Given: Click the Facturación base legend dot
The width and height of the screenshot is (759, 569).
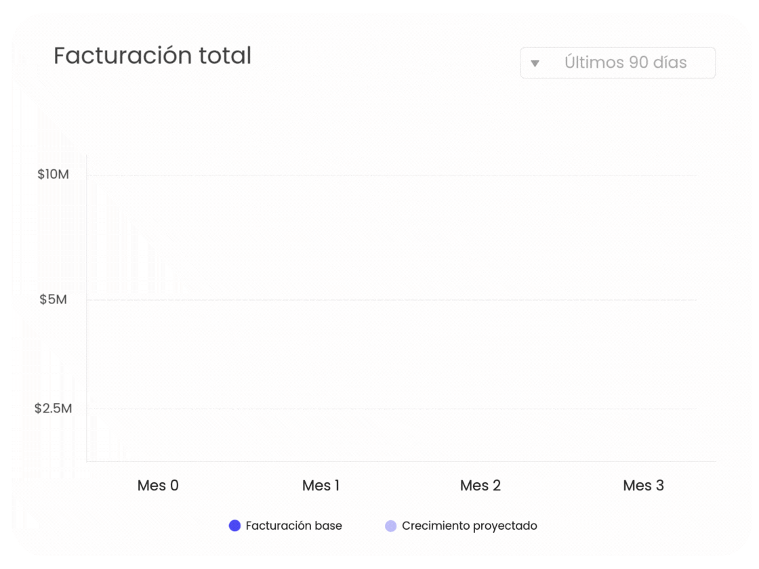Looking at the screenshot, I should pyautogui.click(x=235, y=526).
